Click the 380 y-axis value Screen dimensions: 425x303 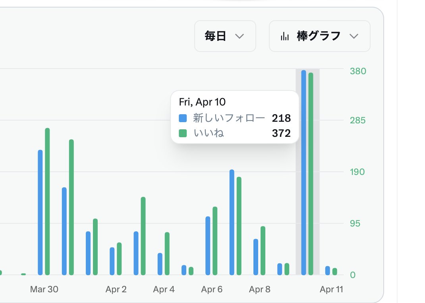(358, 71)
